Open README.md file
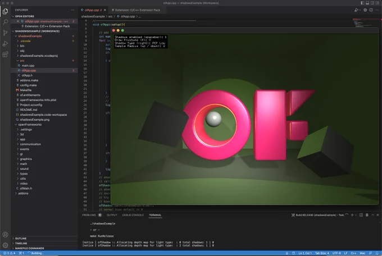This screenshot has width=382, height=256. click(x=29, y=109)
